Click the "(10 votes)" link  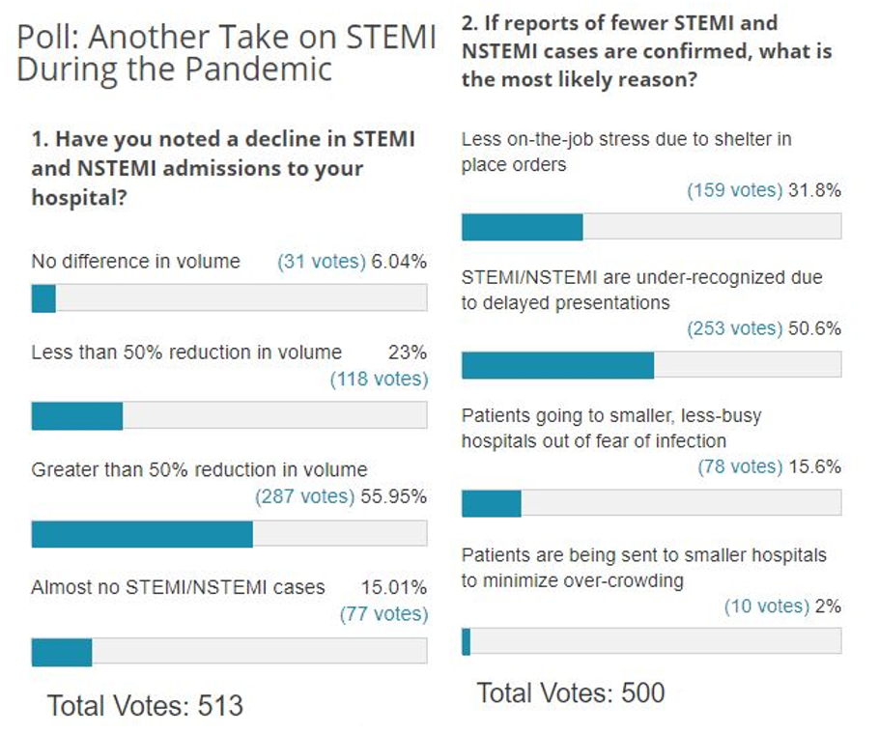pyautogui.click(x=767, y=607)
